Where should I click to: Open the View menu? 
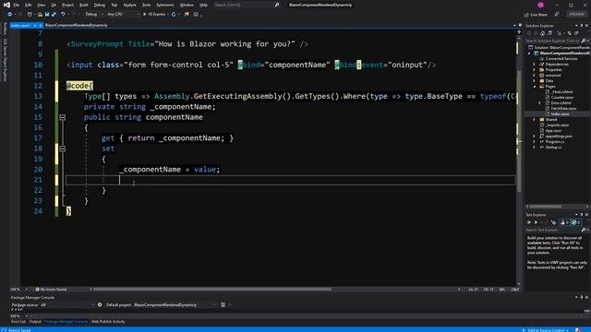[41, 5]
